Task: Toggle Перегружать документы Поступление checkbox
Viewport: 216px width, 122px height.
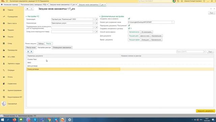Action: click(129, 26)
